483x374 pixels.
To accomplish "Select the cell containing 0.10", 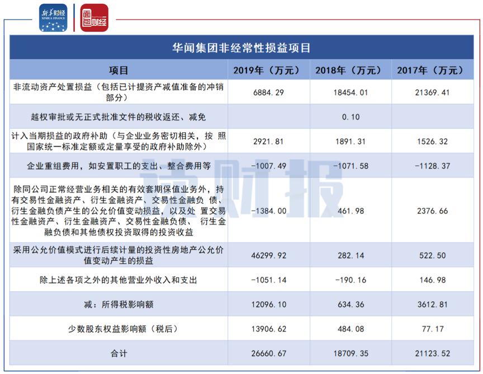I will (x=350, y=116).
